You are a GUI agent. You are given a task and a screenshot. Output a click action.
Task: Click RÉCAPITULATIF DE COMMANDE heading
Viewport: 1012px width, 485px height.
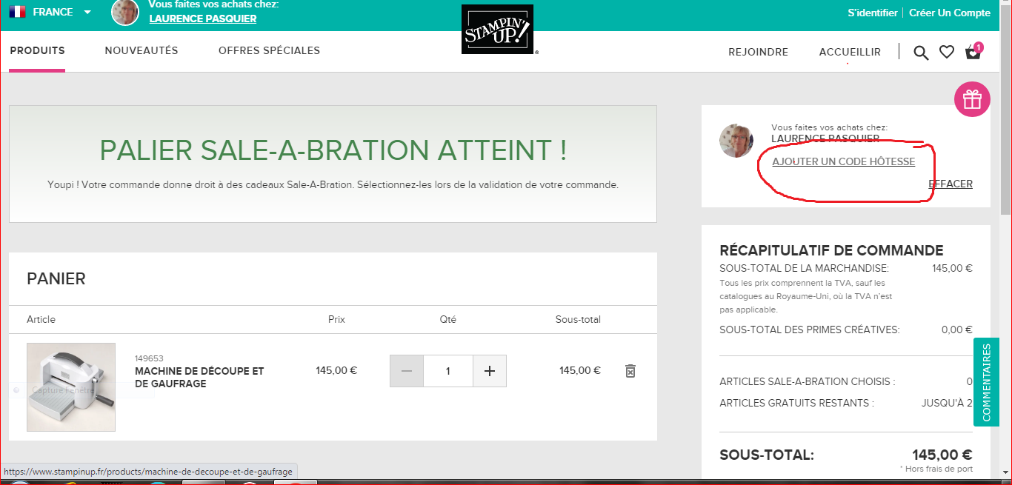tap(831, 250)
